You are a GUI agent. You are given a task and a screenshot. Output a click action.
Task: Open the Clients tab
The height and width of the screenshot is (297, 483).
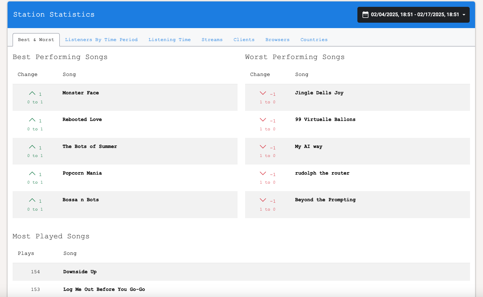pos(244,40)
